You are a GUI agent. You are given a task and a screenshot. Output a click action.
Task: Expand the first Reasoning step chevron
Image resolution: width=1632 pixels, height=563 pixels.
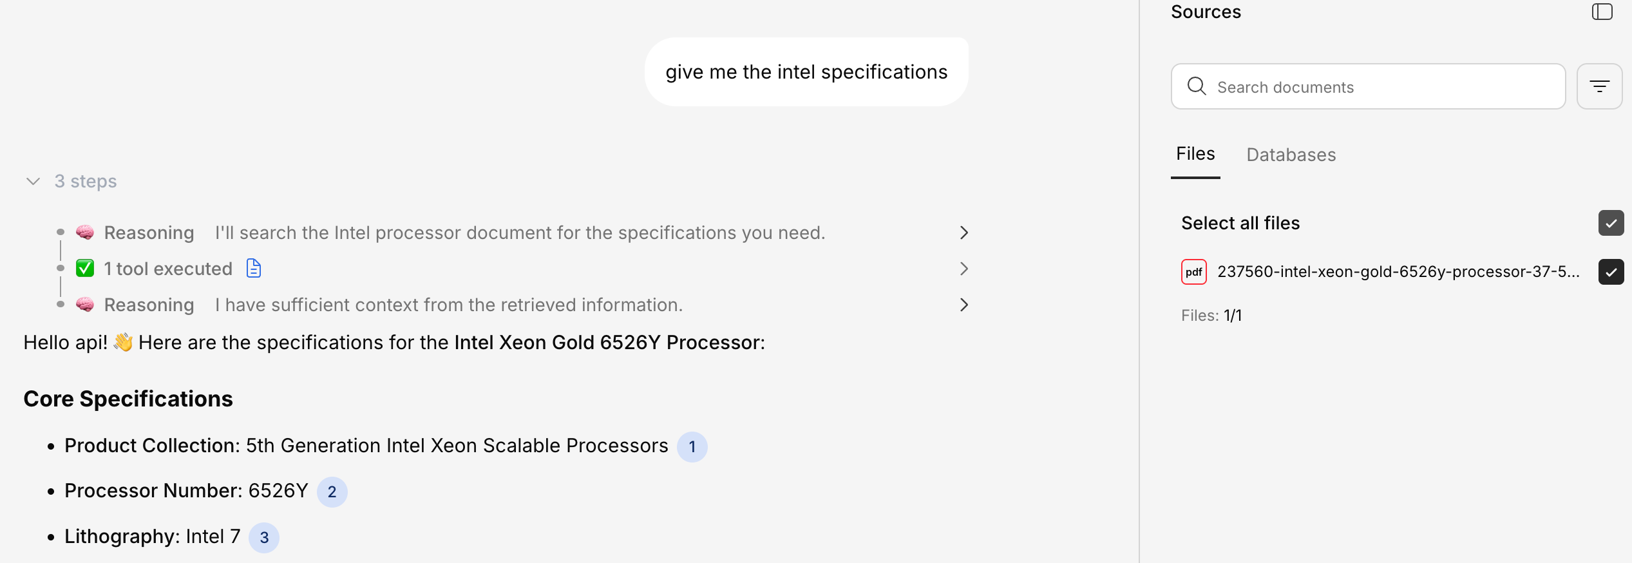pyautogui.click(x=963, y=233)
